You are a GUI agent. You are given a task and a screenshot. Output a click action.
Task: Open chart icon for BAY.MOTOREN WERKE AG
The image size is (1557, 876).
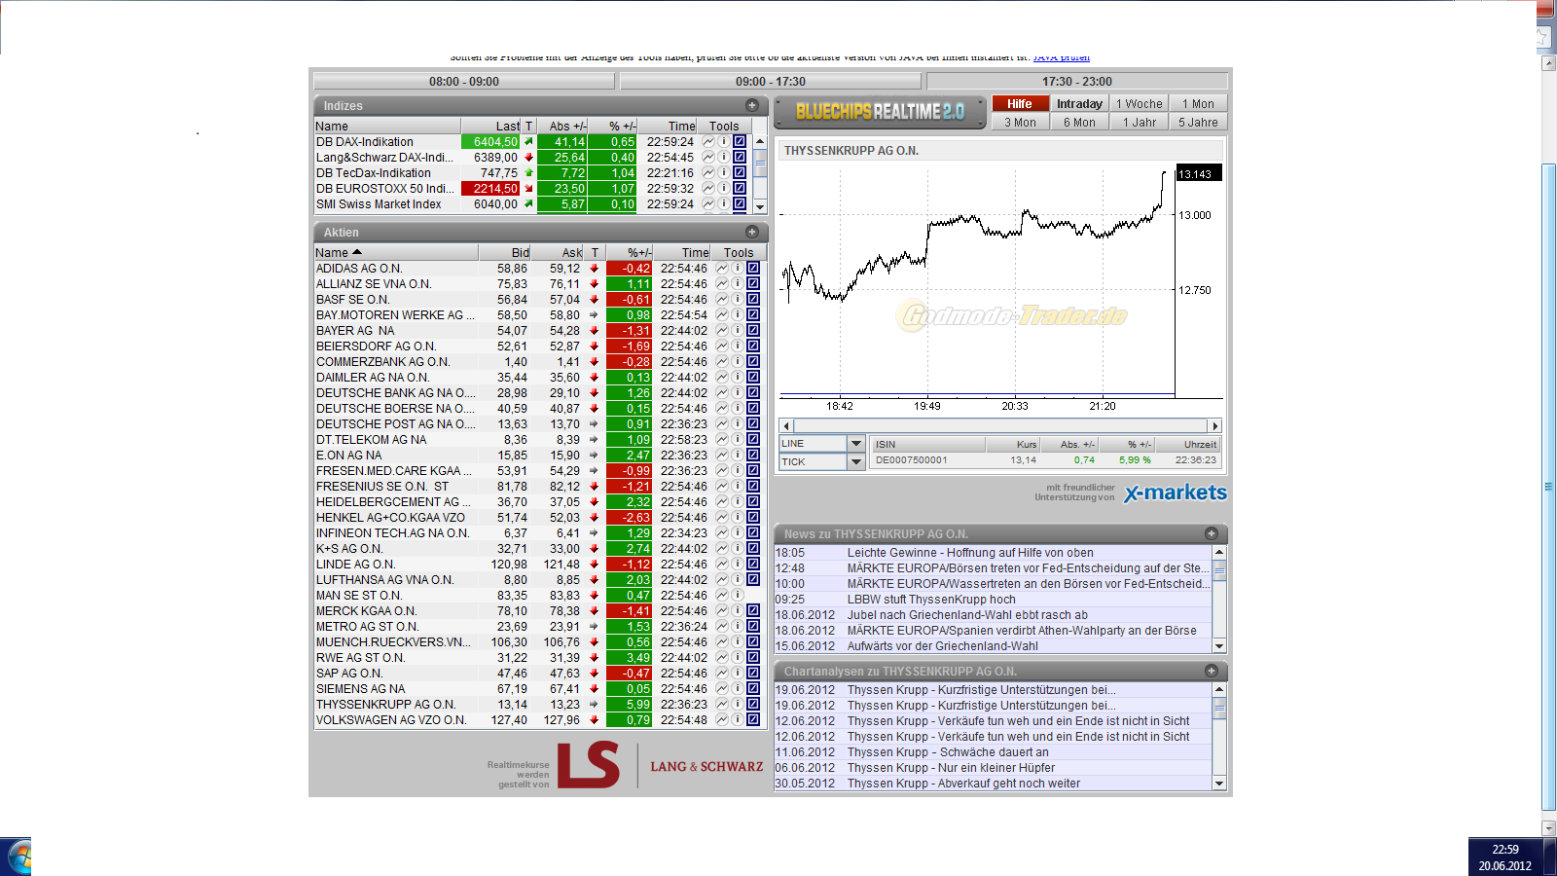tap(722, 315)
